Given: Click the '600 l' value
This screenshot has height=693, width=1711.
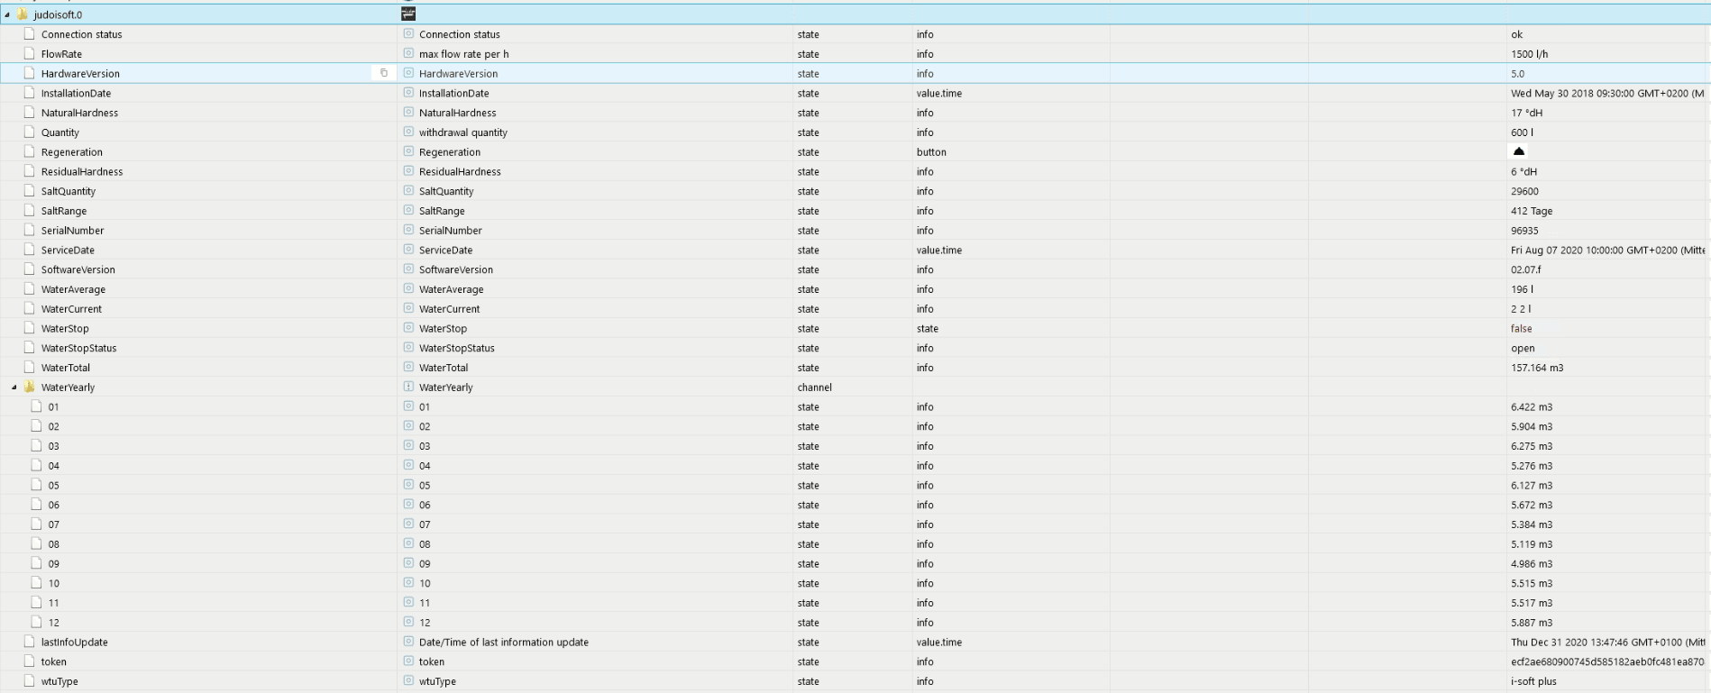Looking at the screenshot, I should [x=1523, y=132].
